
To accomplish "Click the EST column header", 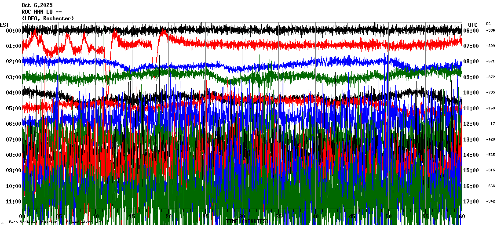I will [x=4, y=25].
